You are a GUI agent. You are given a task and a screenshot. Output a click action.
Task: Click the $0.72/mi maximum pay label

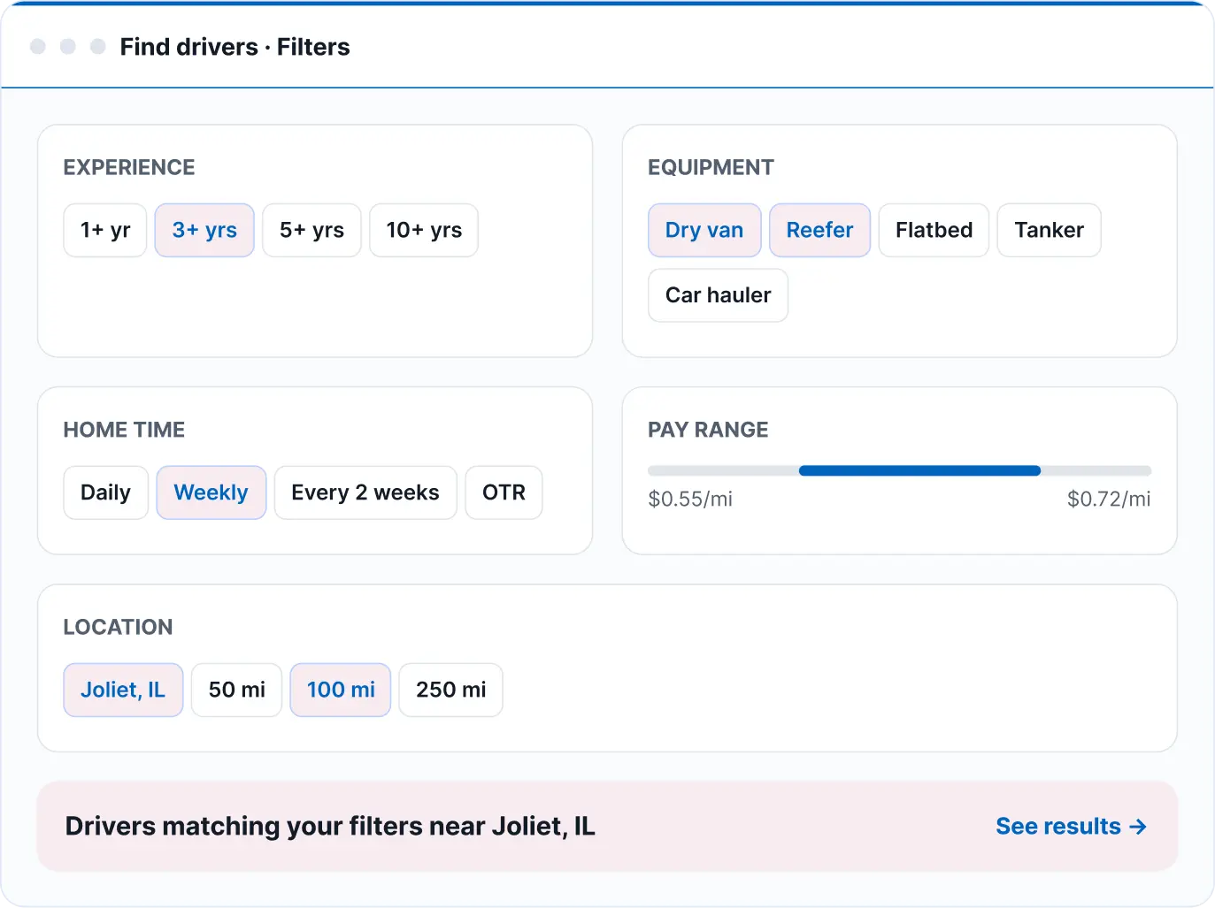pyautogui.click(x=1109, y=499)
